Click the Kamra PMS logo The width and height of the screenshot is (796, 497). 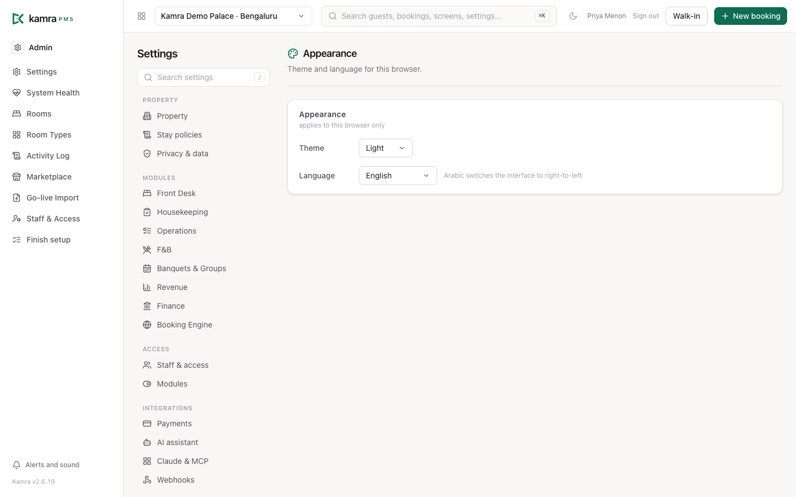(x=43, y=19)
